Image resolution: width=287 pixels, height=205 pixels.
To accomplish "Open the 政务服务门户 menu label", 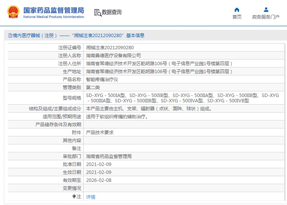I will (x=266, y=17).
